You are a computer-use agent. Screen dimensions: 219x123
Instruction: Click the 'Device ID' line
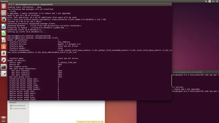pos(36,65)
